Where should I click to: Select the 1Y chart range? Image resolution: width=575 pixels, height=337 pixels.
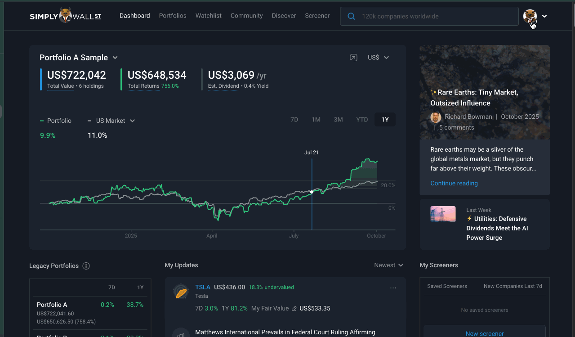[385, 120]
